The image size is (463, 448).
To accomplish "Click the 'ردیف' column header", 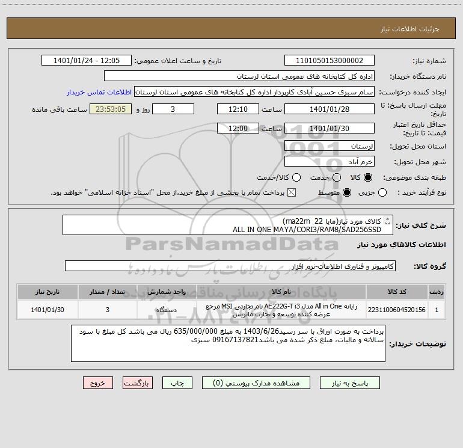I will click(437, 292).
